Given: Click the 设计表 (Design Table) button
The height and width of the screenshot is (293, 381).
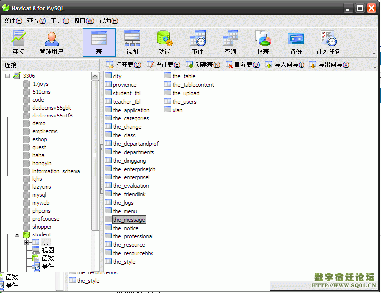Looking at the screenshot, I should (163, 65).
